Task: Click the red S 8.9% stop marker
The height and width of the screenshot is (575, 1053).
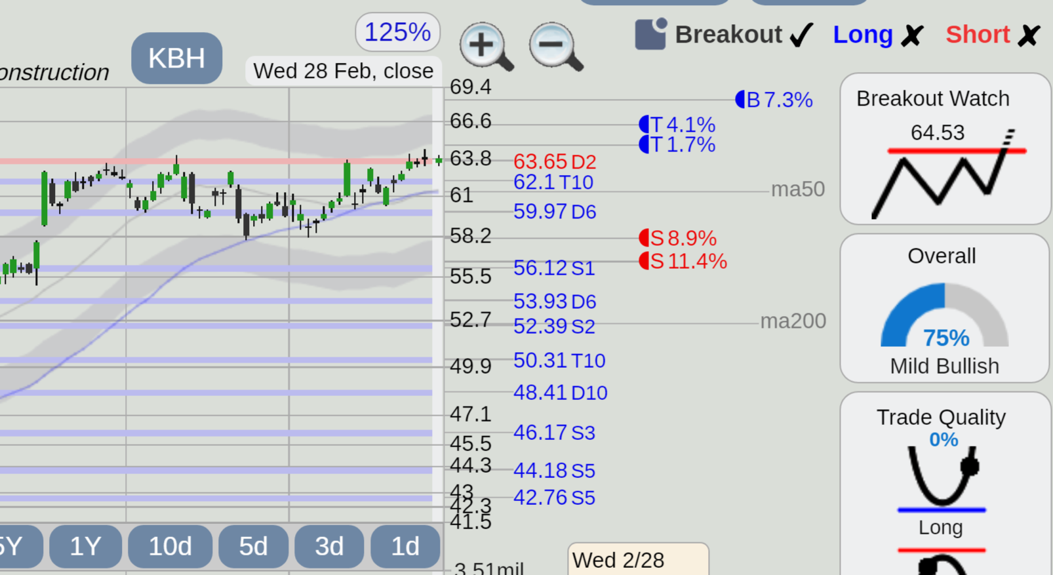Action: [x=677, y=238]
